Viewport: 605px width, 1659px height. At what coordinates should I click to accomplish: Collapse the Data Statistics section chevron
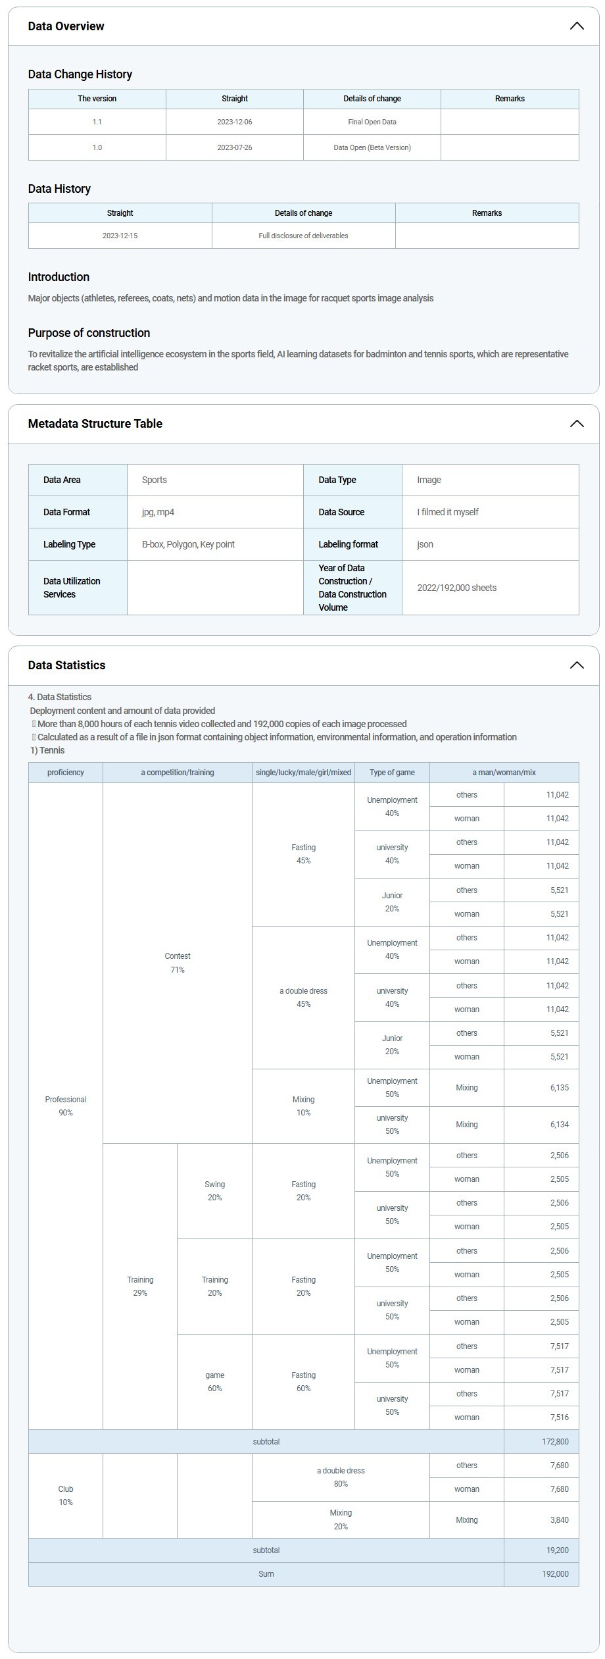(x=576, y=665)
